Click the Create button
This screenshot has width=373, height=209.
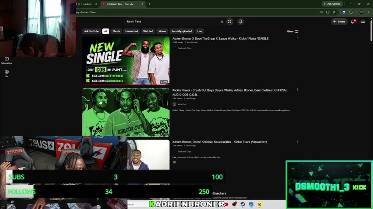tap(339, 21)
